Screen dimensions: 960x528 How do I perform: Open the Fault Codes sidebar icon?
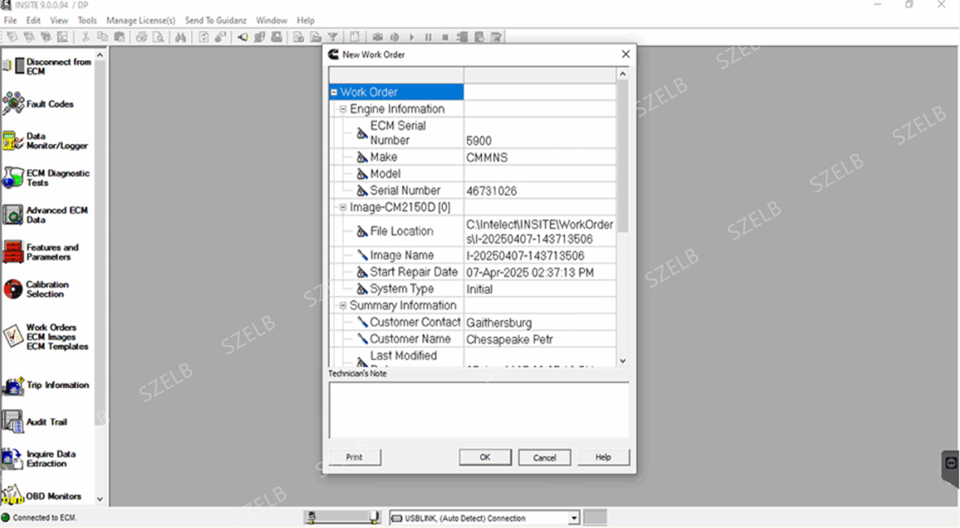click(x=13, y=104)
